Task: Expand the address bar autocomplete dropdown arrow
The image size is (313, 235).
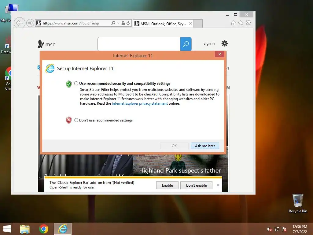Action: (118, 23)
